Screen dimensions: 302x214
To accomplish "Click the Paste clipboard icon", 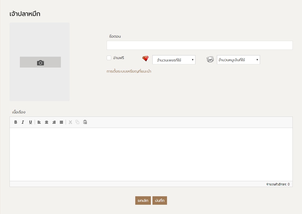I will 85,122.
